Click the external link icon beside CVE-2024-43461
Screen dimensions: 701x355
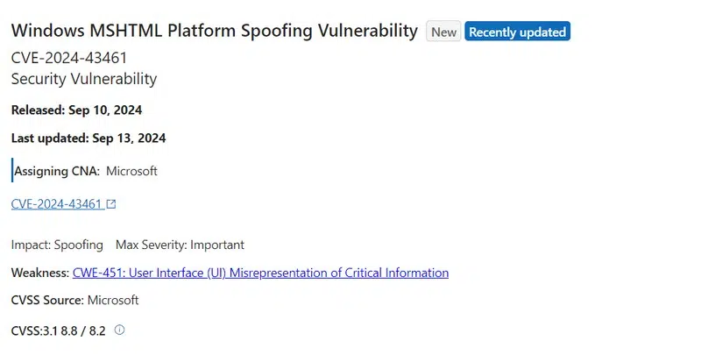click(x=111, y=204)
